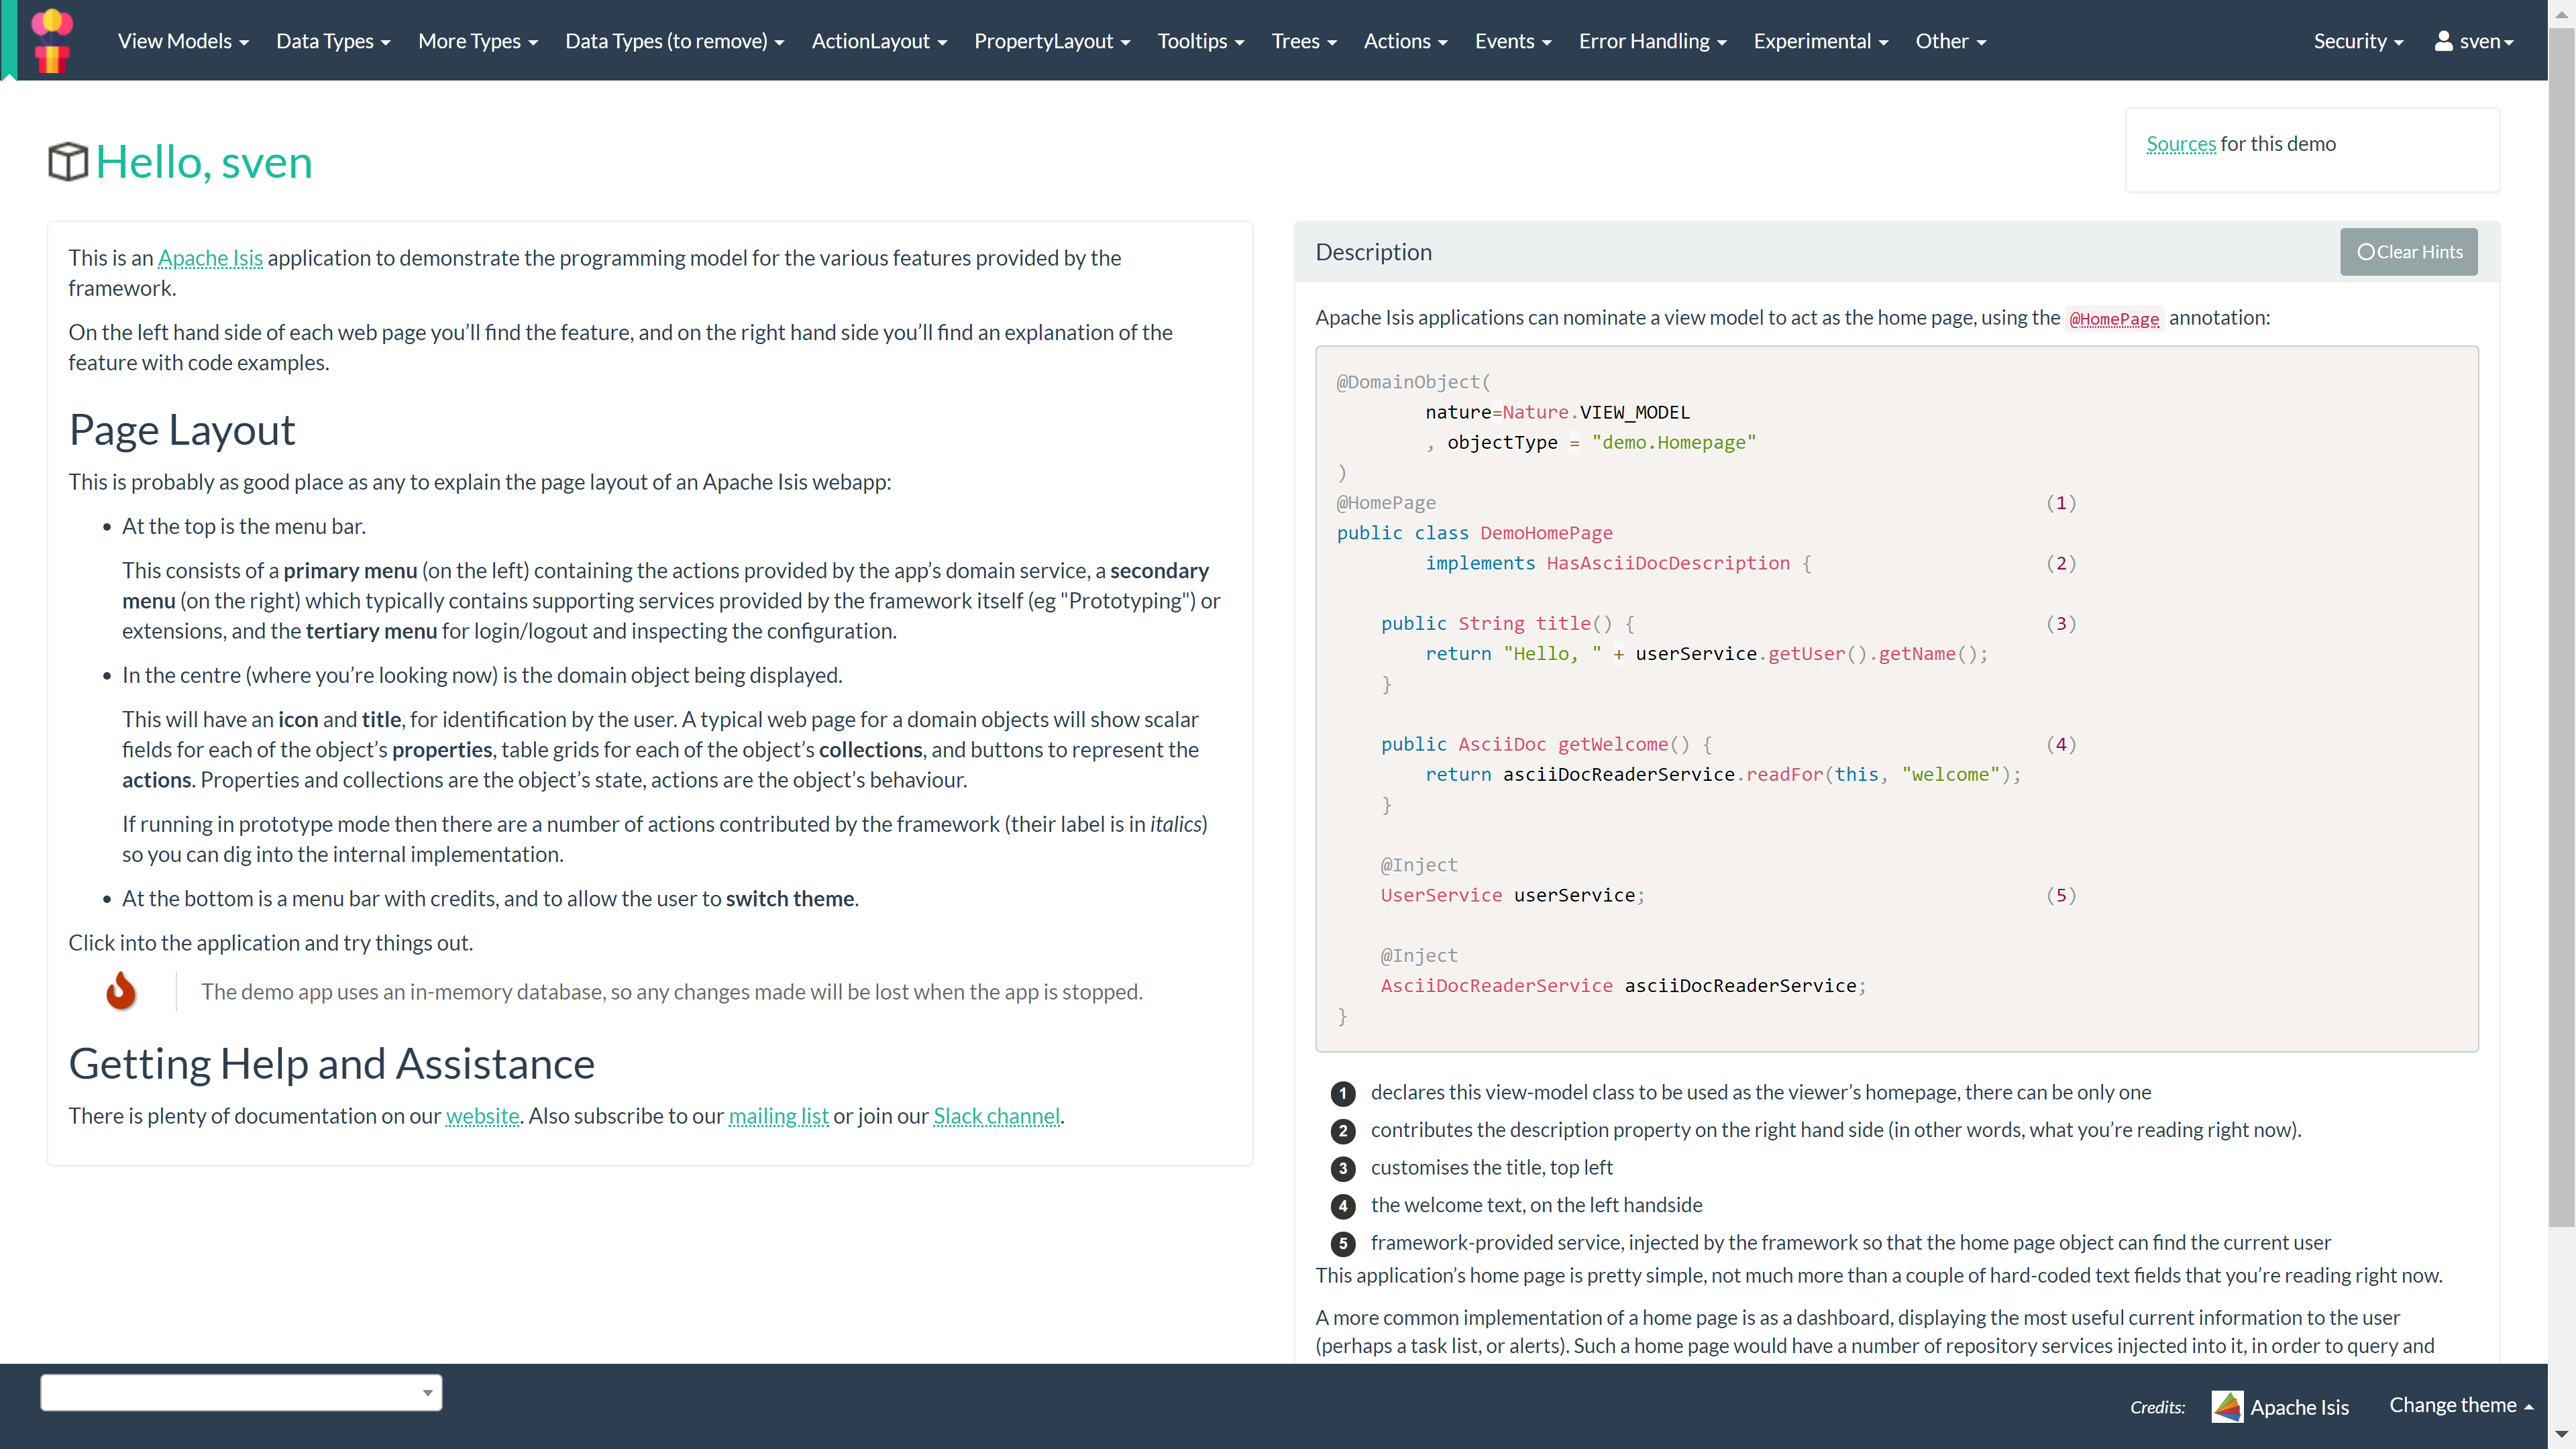Follow the Sources link for this demo
2576x1449 pixels.
[2181, 144]
